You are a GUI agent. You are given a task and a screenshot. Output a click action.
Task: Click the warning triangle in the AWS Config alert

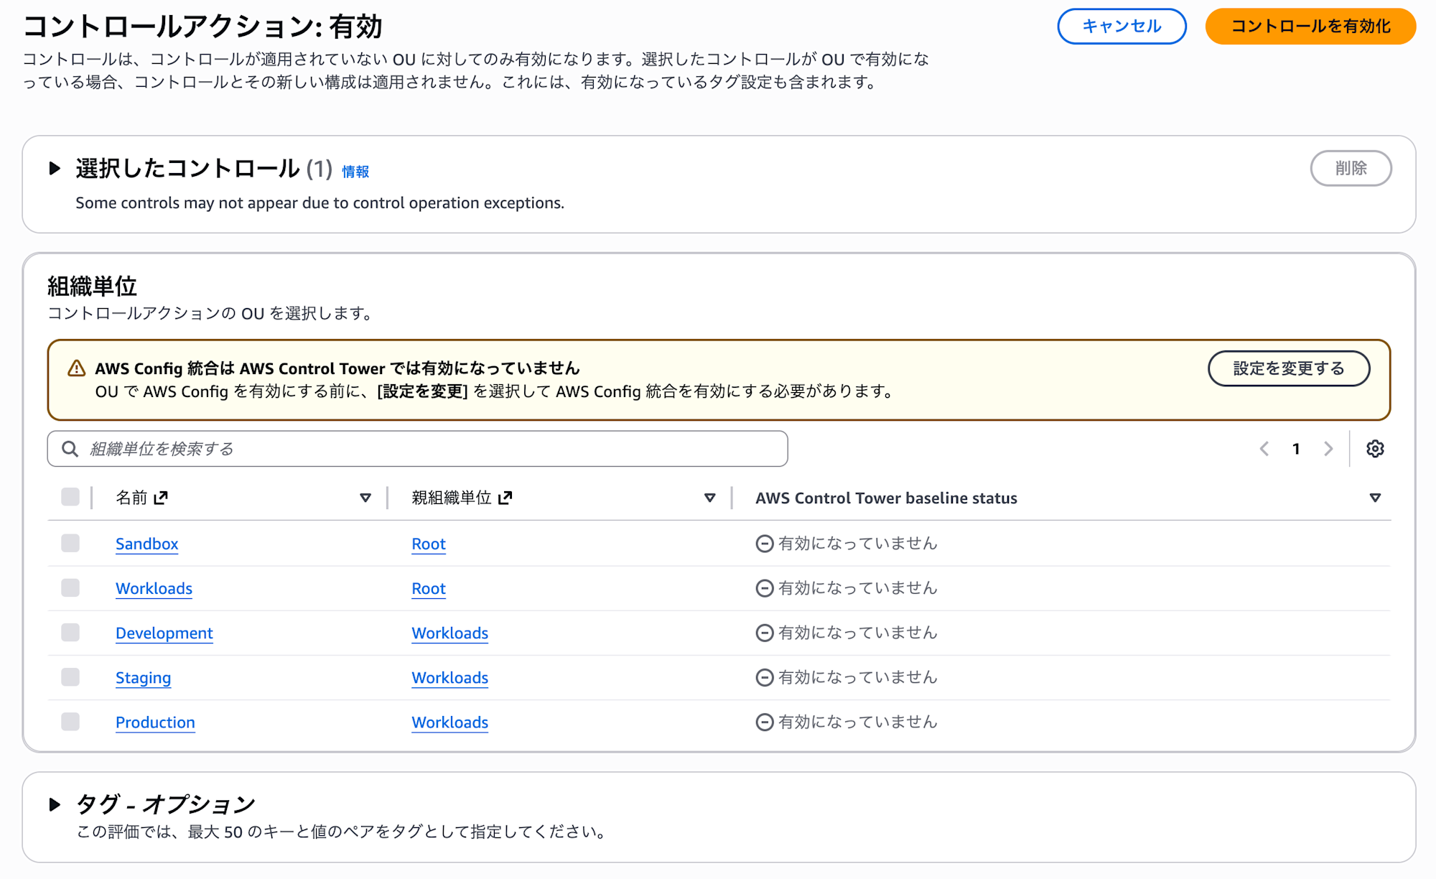pyautogui.click(x=75, y=368)
